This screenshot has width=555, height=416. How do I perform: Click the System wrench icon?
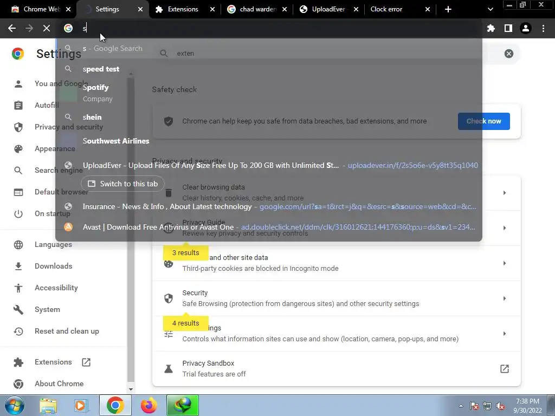tap(18, 310)
